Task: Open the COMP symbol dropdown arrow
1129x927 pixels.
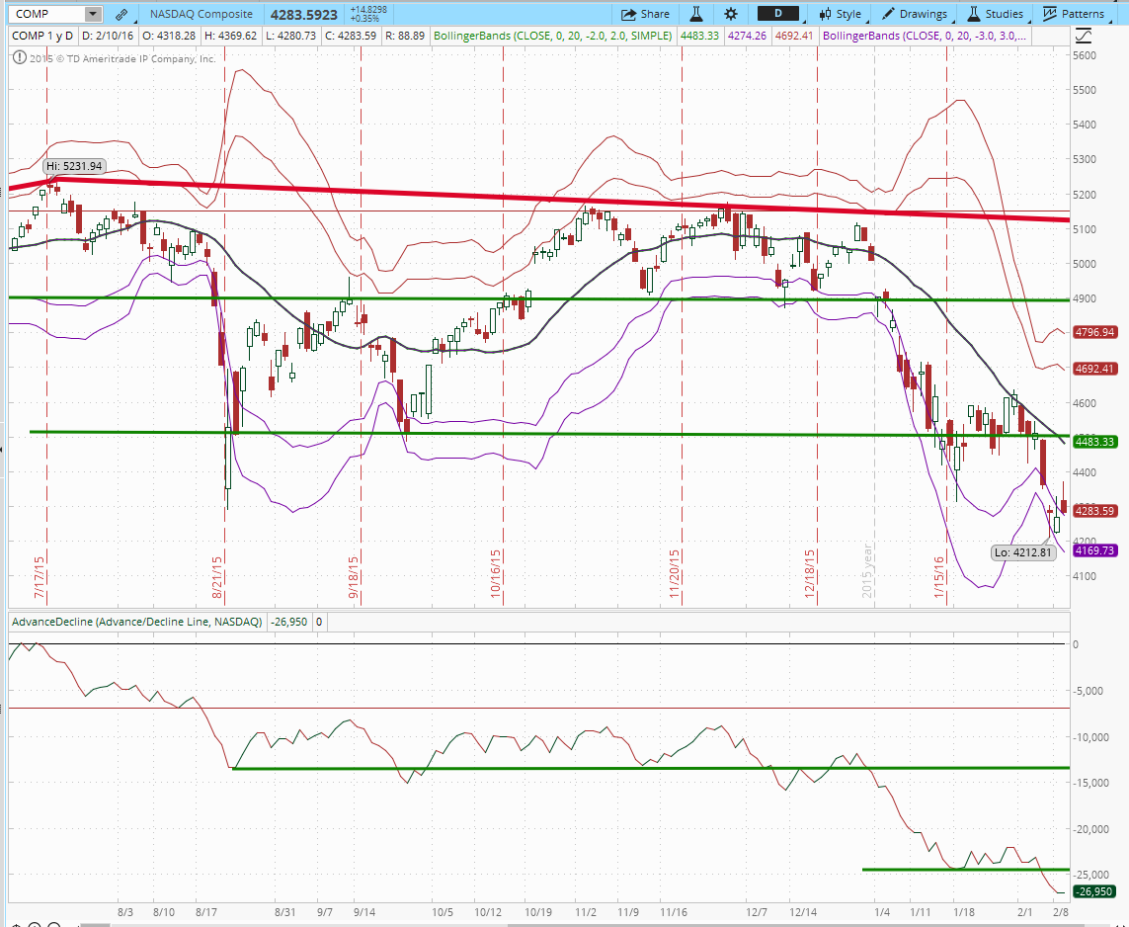Action: [x=91, y=14]
